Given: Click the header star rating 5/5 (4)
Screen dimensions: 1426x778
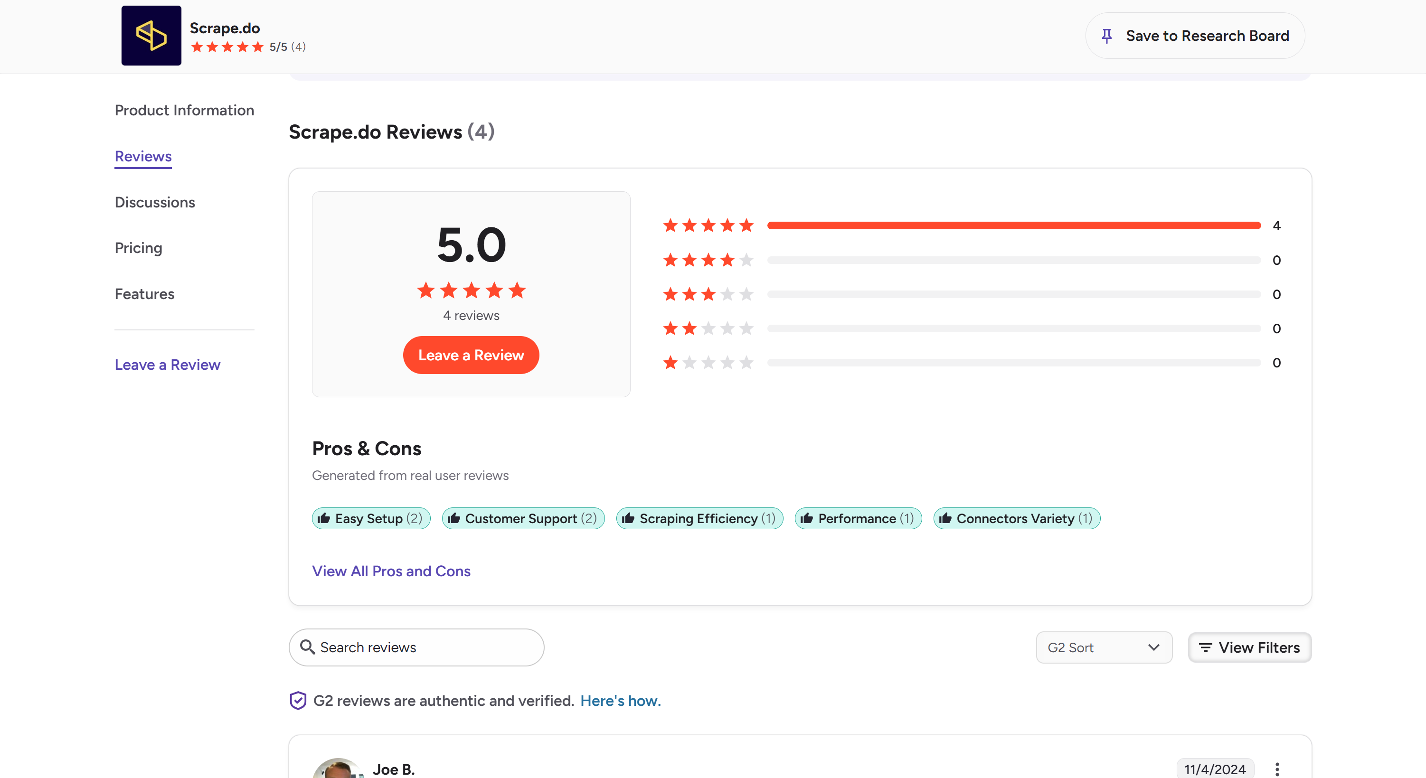Looking at the screenshot, I should (248, 47).
